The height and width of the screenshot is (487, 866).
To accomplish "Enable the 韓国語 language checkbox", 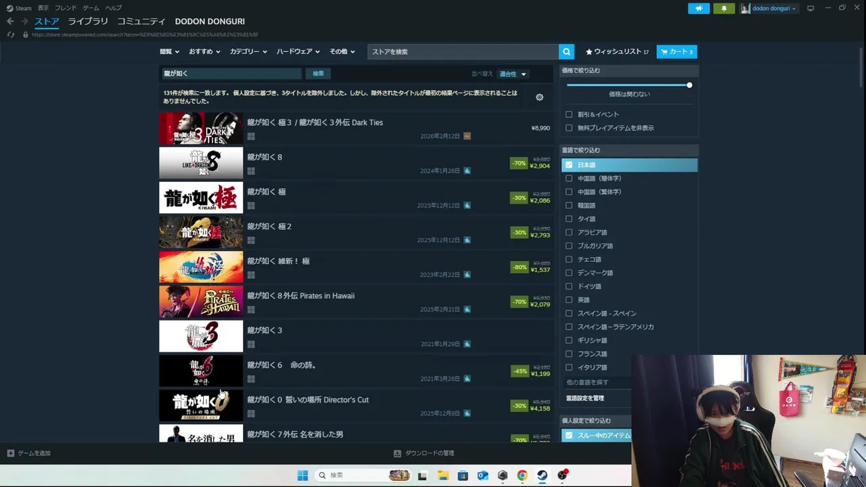I will tap(569, 206).
